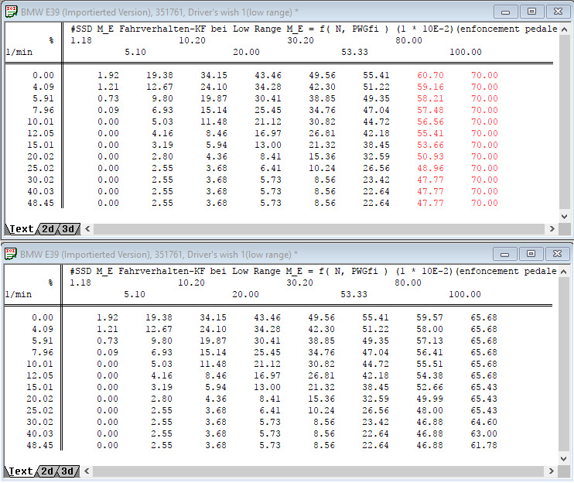Select cell 23.42 in upper window

376,180
